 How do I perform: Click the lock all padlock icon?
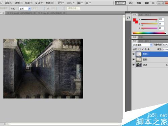tap(149, 49)
